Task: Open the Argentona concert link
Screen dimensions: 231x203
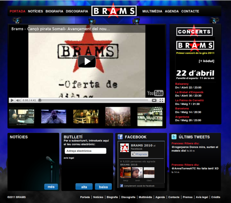Action: click(182, 117)
